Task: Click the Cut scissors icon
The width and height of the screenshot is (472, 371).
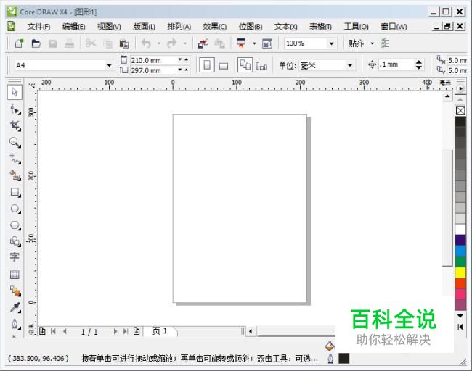Action: pyautogui.click(x=91, y=43)
